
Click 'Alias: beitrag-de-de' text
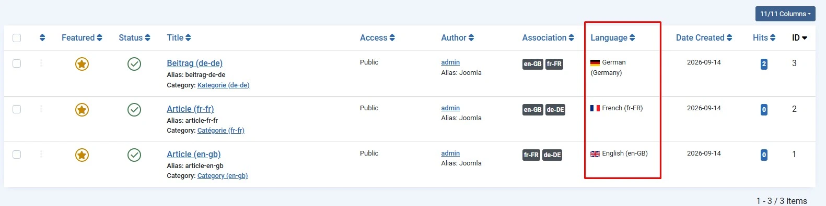196,75
